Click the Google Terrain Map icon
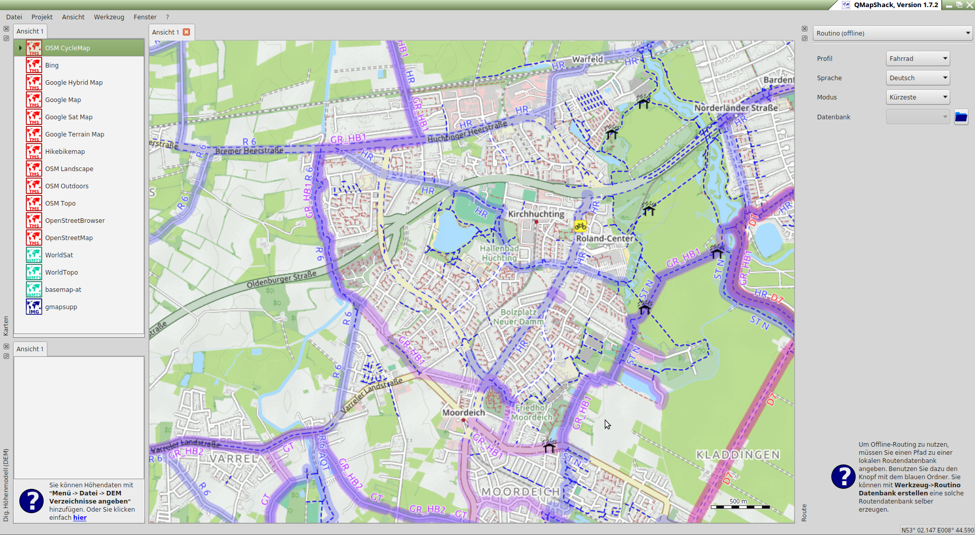975x535 pixels. click(x=34, y=134)
